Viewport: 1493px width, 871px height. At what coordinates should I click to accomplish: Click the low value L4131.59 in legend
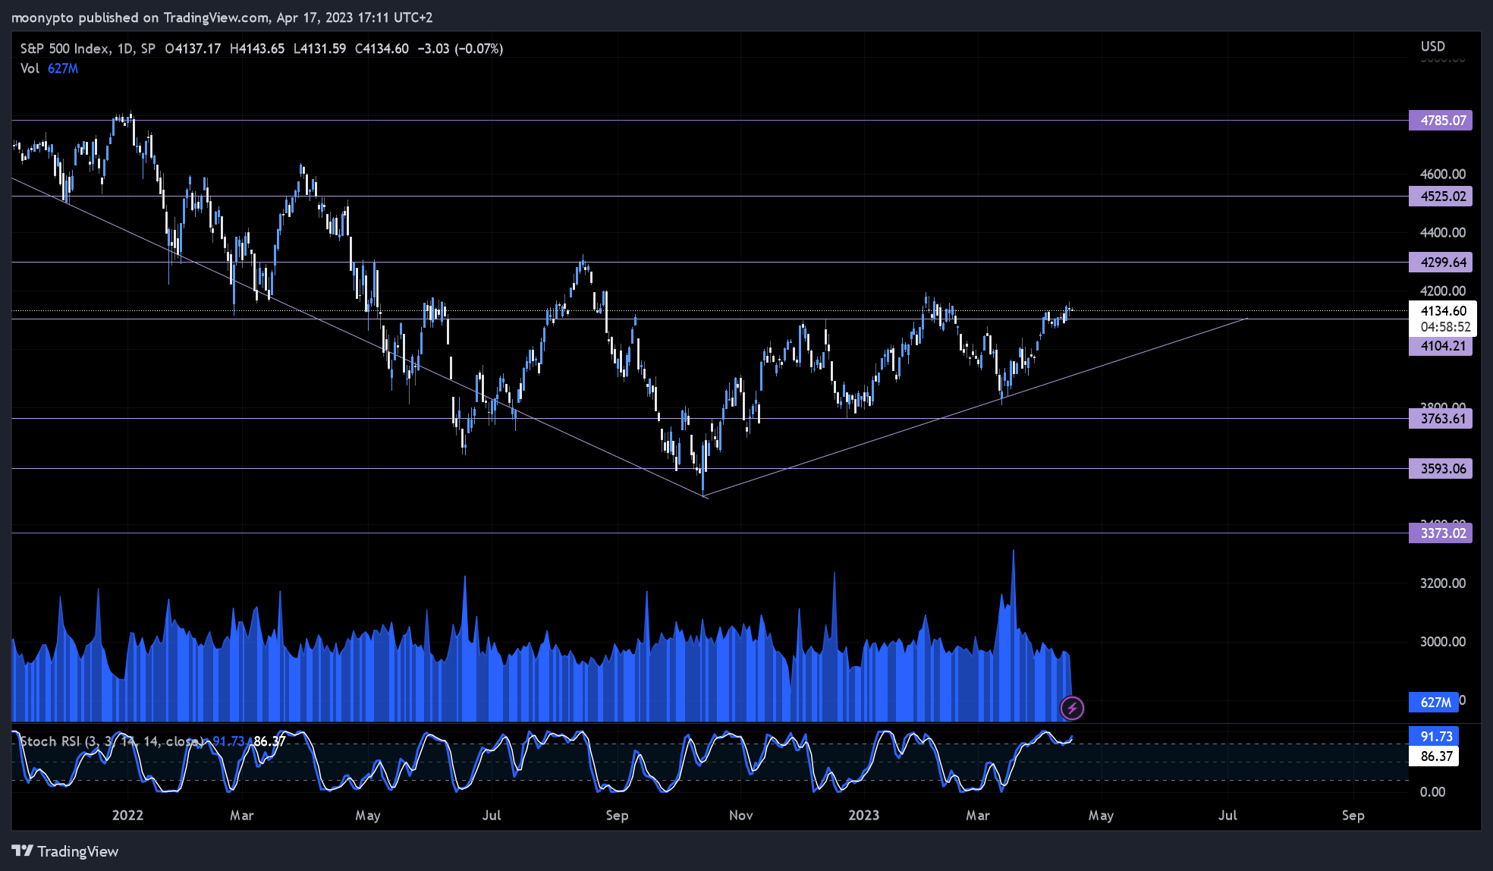(319, 49)
